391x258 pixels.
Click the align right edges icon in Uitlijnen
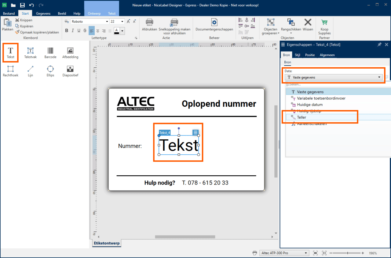tap(253, 20)
